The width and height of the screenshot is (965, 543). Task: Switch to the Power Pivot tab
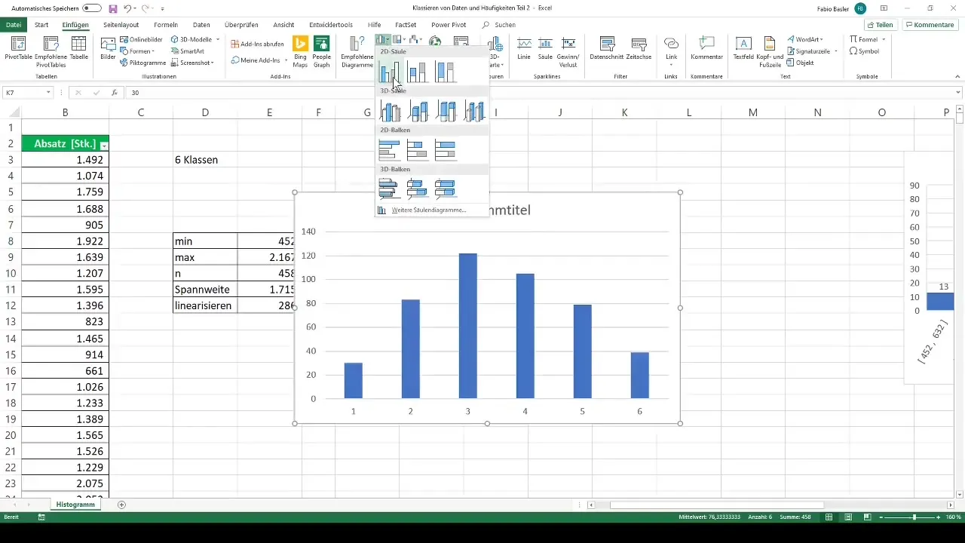(449, 25)
